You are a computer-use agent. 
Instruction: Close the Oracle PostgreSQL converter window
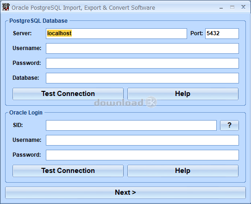(243, 7)
